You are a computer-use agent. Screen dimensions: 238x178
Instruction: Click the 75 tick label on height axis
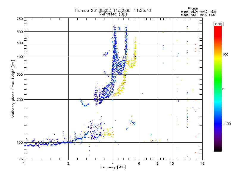pos(21,159)
